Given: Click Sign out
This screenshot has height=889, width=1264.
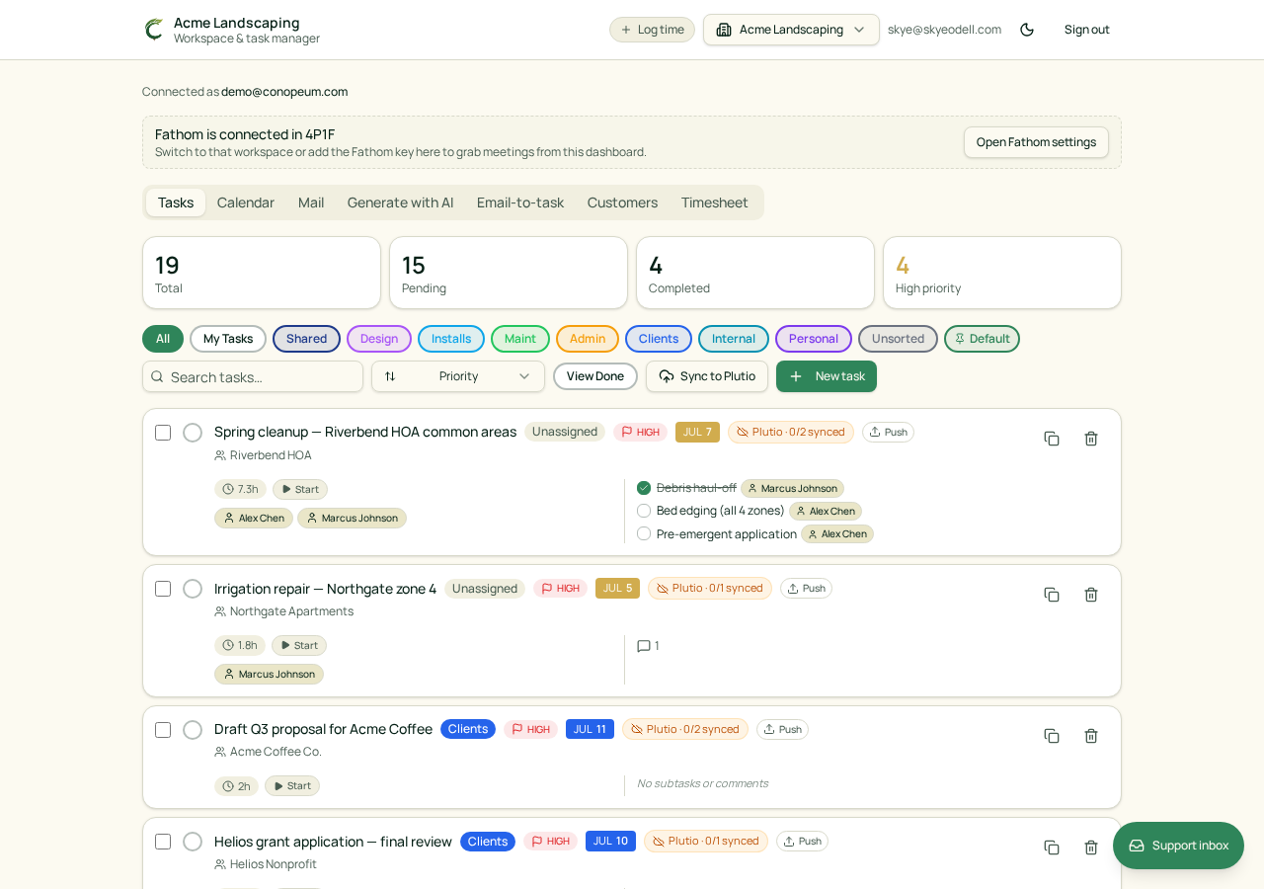Looking at the screenshot, I should pyautogui.click(x=1087, y=30).
